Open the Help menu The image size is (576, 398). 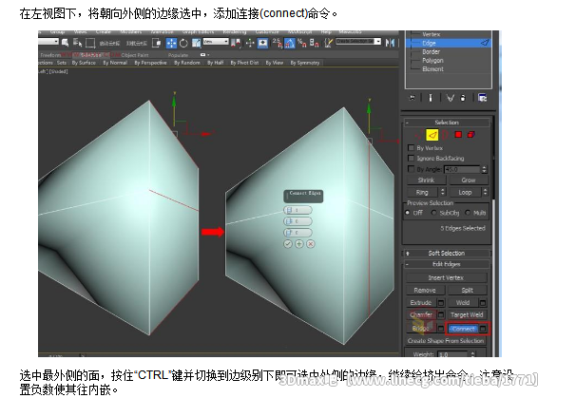point(326,32)
